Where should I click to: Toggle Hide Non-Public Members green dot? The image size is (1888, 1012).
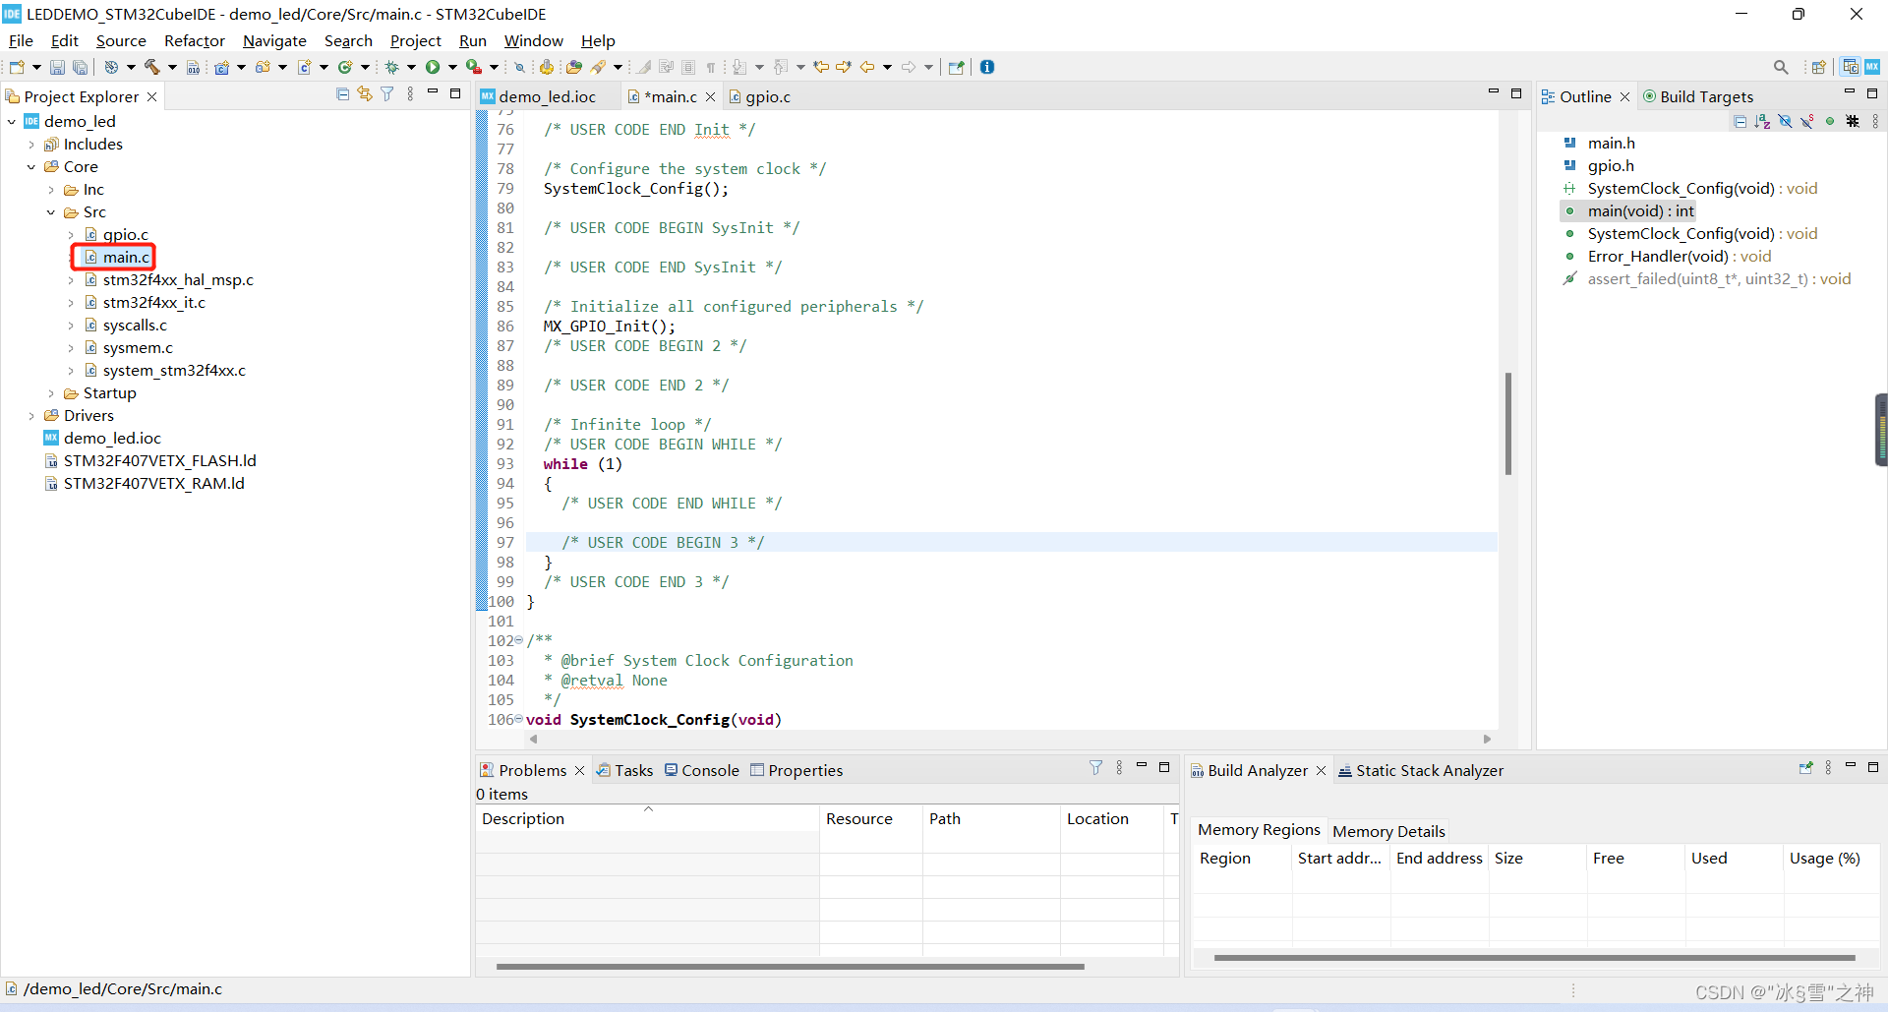click(1830, 121)
